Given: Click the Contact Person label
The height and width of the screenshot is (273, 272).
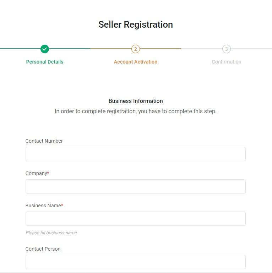Looking at the screenshot, I should [43, 249].
